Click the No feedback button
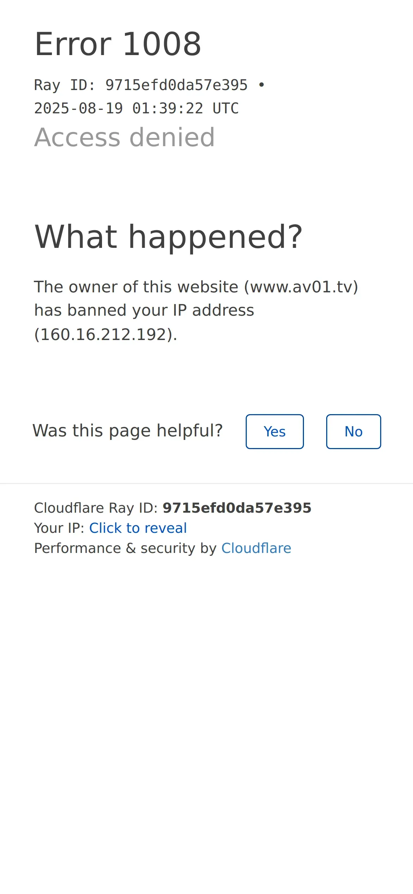This screenshot has width=413, height=894. click(353, 431)
